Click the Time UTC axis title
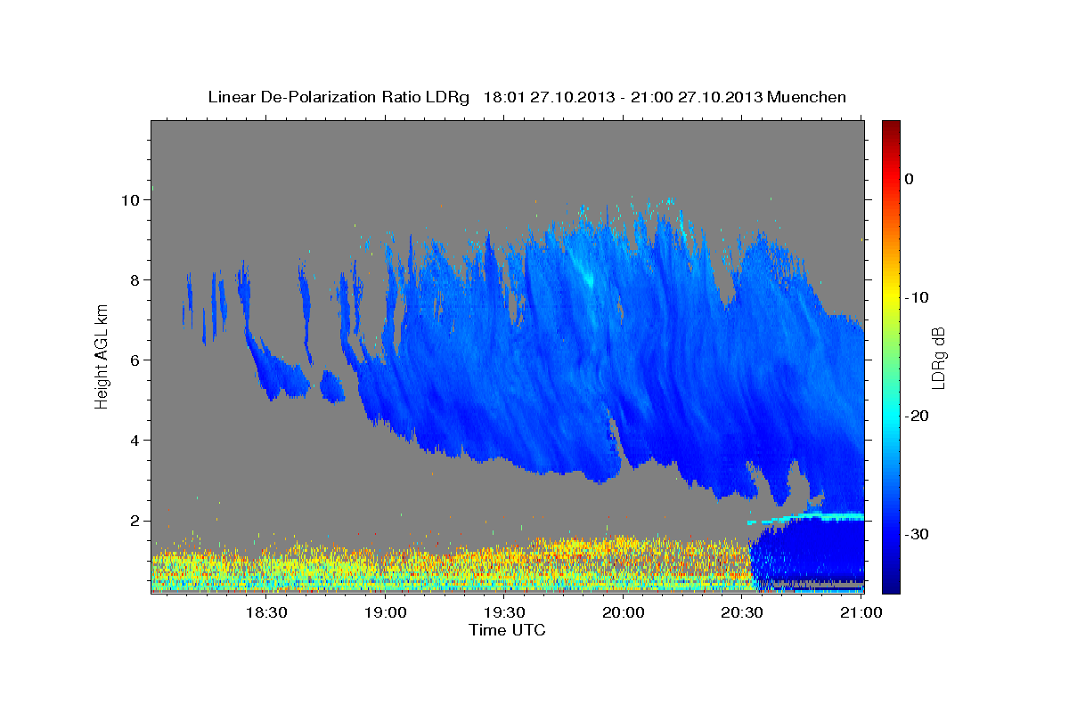1069x712 pixels. [x=507, y=630]
